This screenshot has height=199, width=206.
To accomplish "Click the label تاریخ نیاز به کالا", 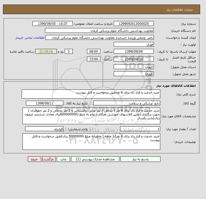I will coord(77,103).
